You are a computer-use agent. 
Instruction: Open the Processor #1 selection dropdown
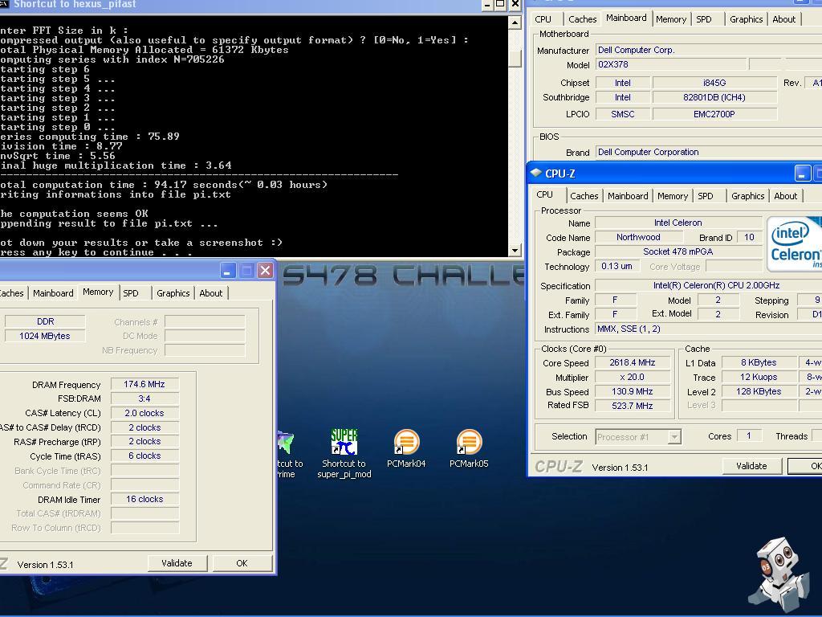[674, 436]
